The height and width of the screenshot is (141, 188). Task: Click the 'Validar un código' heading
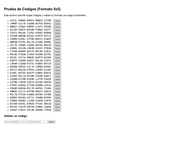coord(15,116)
